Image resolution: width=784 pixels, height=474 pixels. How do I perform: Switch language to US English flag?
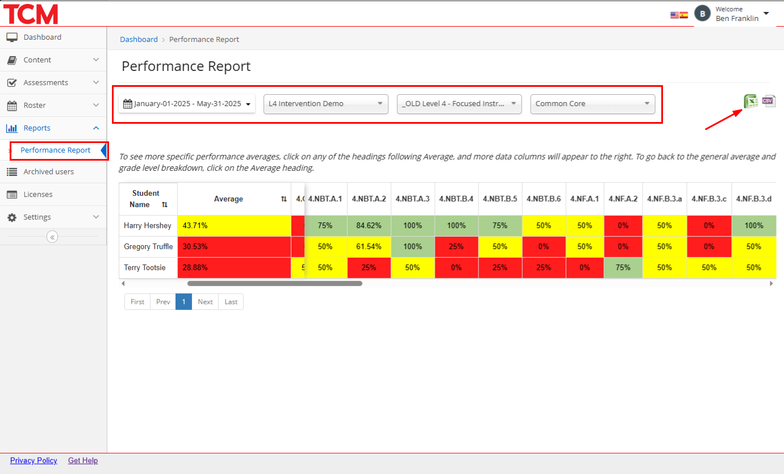coord(675,15)
